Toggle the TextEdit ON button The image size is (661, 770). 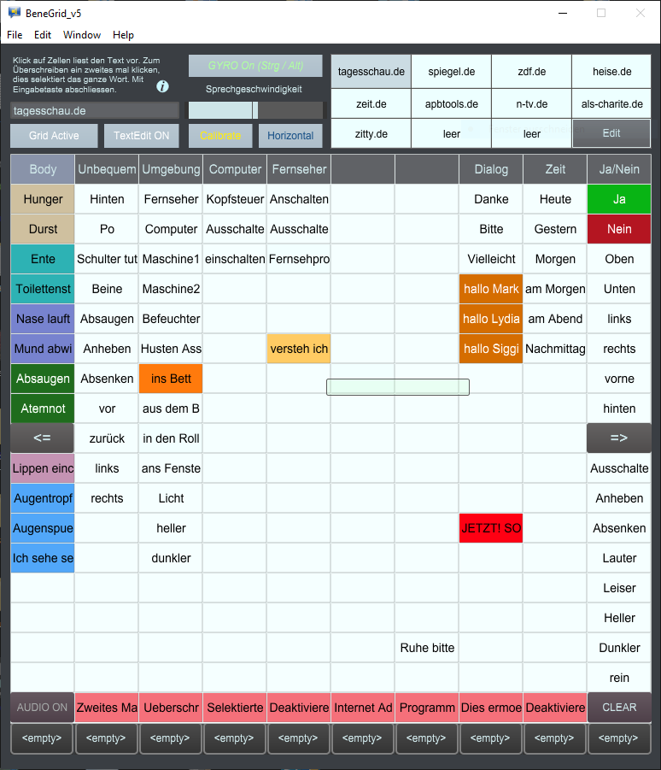coord(141,136)
